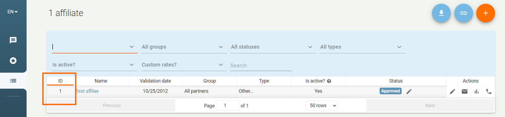Image resolution: width=505 pixels, height=117 pixels.
Task: Expand the All types filter
Action: [x=362, y=47]
